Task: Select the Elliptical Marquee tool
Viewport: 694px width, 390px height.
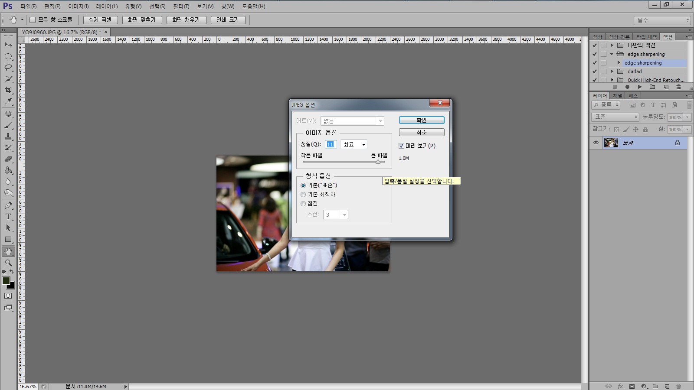Action: click(8, 56)
